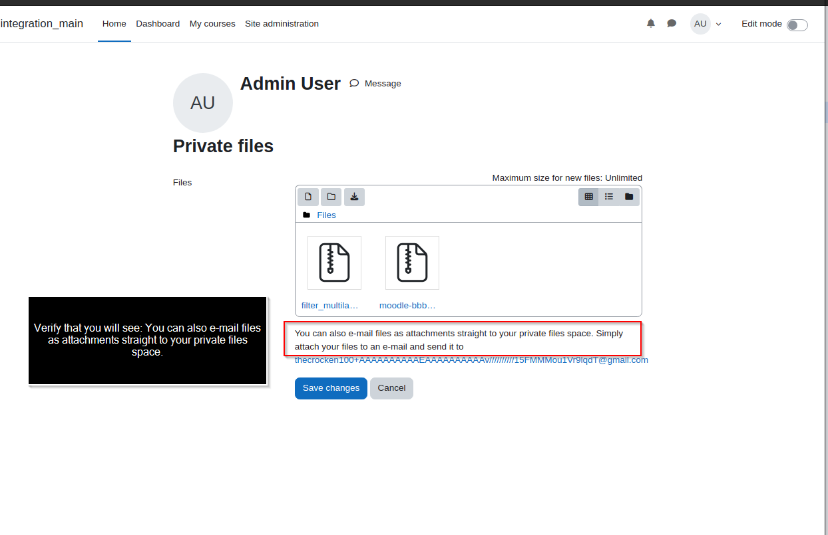Click the Message link beside Admin User
Image resolution: width=828 pixels, height=535 pixels.
pos(375,84)
